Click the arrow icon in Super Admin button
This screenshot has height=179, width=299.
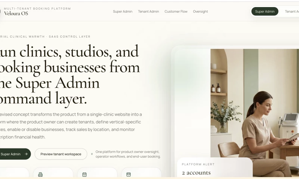[x=26, y=154]
